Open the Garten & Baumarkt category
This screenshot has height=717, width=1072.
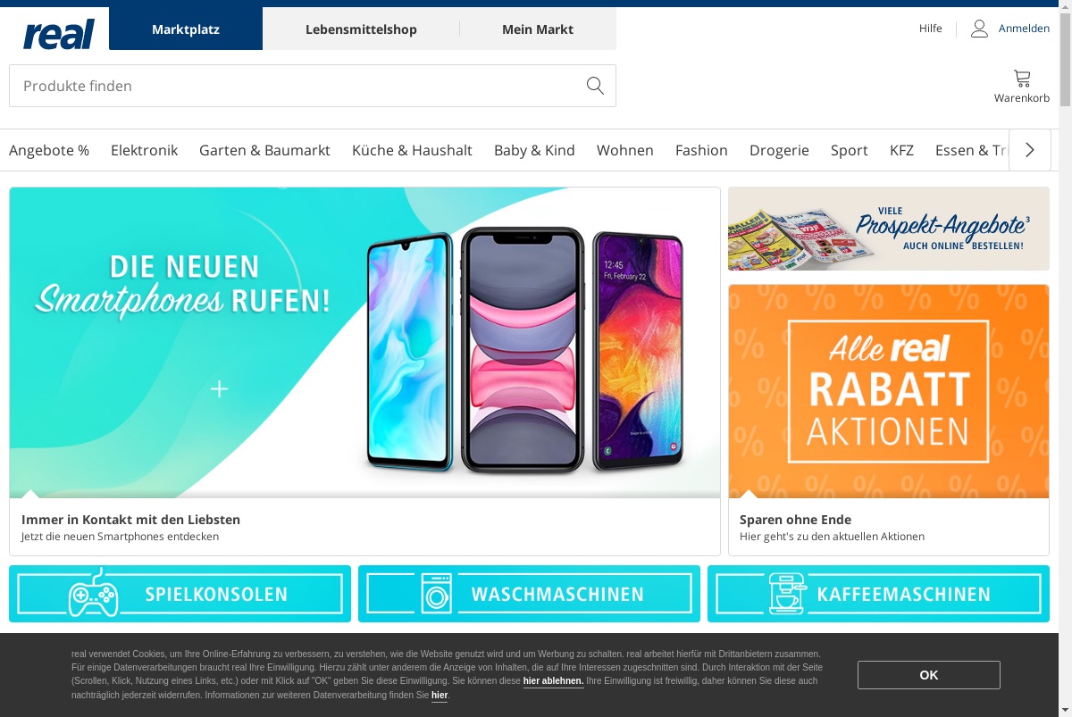pyautogui.click(x=264, y=150)
